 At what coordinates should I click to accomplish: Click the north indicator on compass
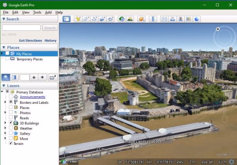(218, 29)
